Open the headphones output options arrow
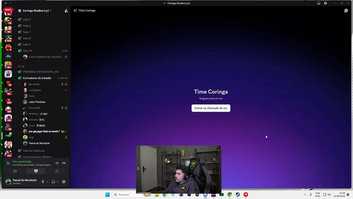This screenshot has height=199, width=353. point(58,182)
